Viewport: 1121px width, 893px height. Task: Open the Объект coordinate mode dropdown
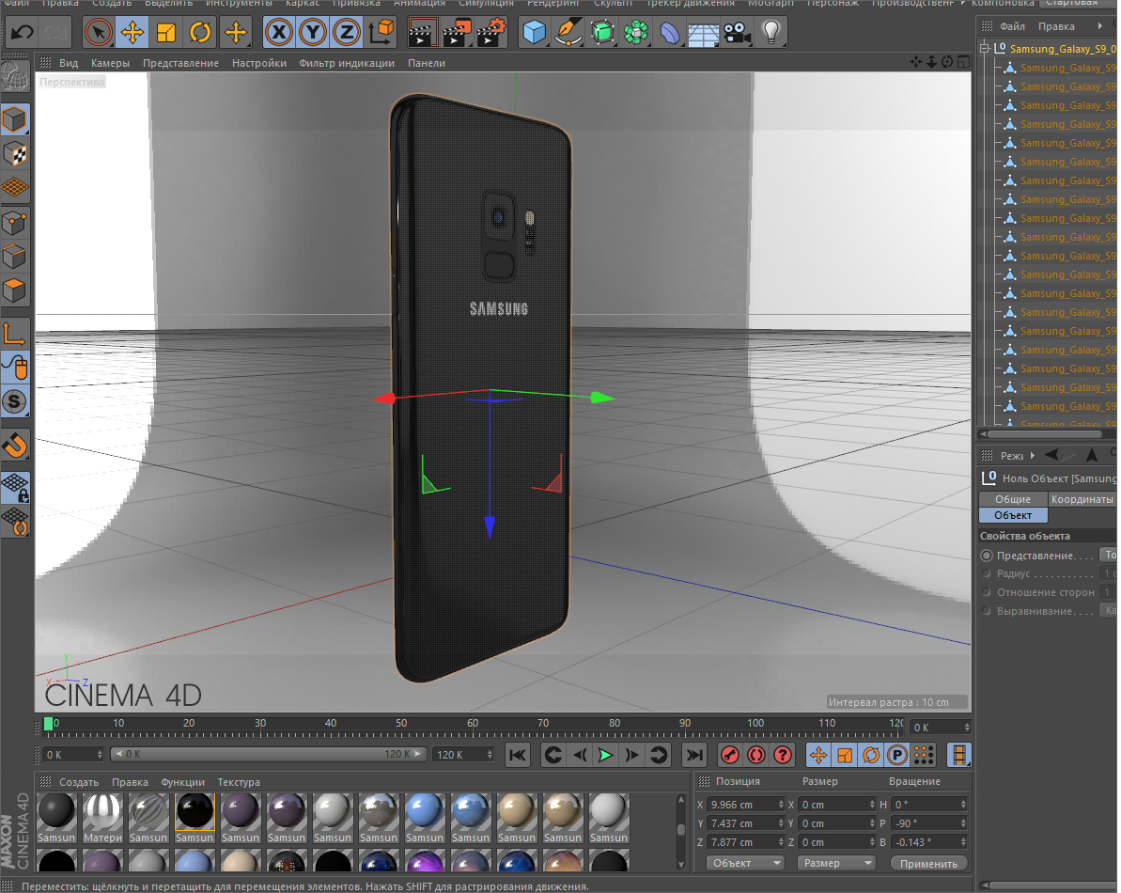click(x=746, y=863)
